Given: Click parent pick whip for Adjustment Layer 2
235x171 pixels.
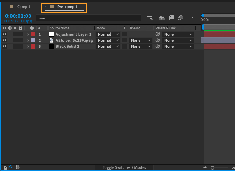Looking at the screenshot, I should (157, 34).
